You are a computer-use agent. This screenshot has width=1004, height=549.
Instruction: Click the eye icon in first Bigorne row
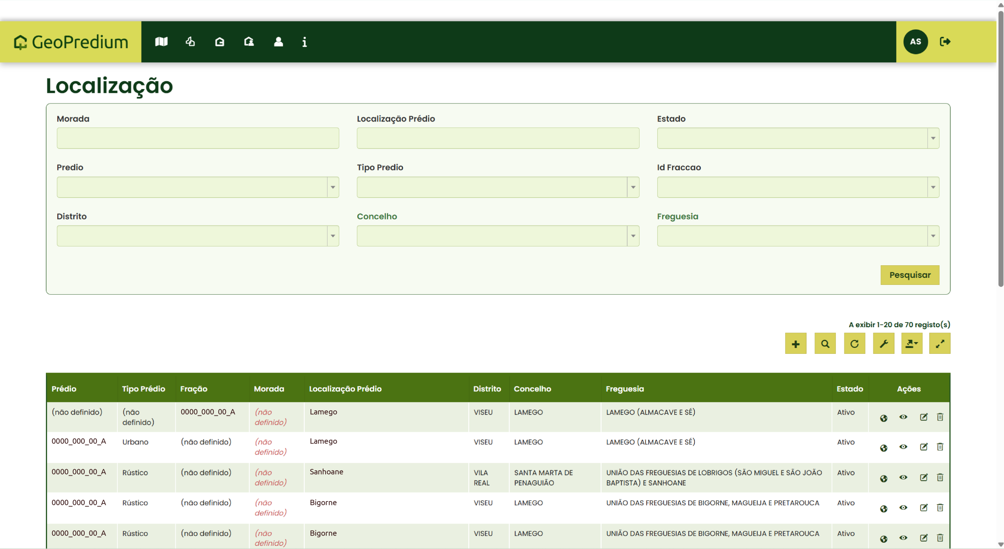[903, 507]
